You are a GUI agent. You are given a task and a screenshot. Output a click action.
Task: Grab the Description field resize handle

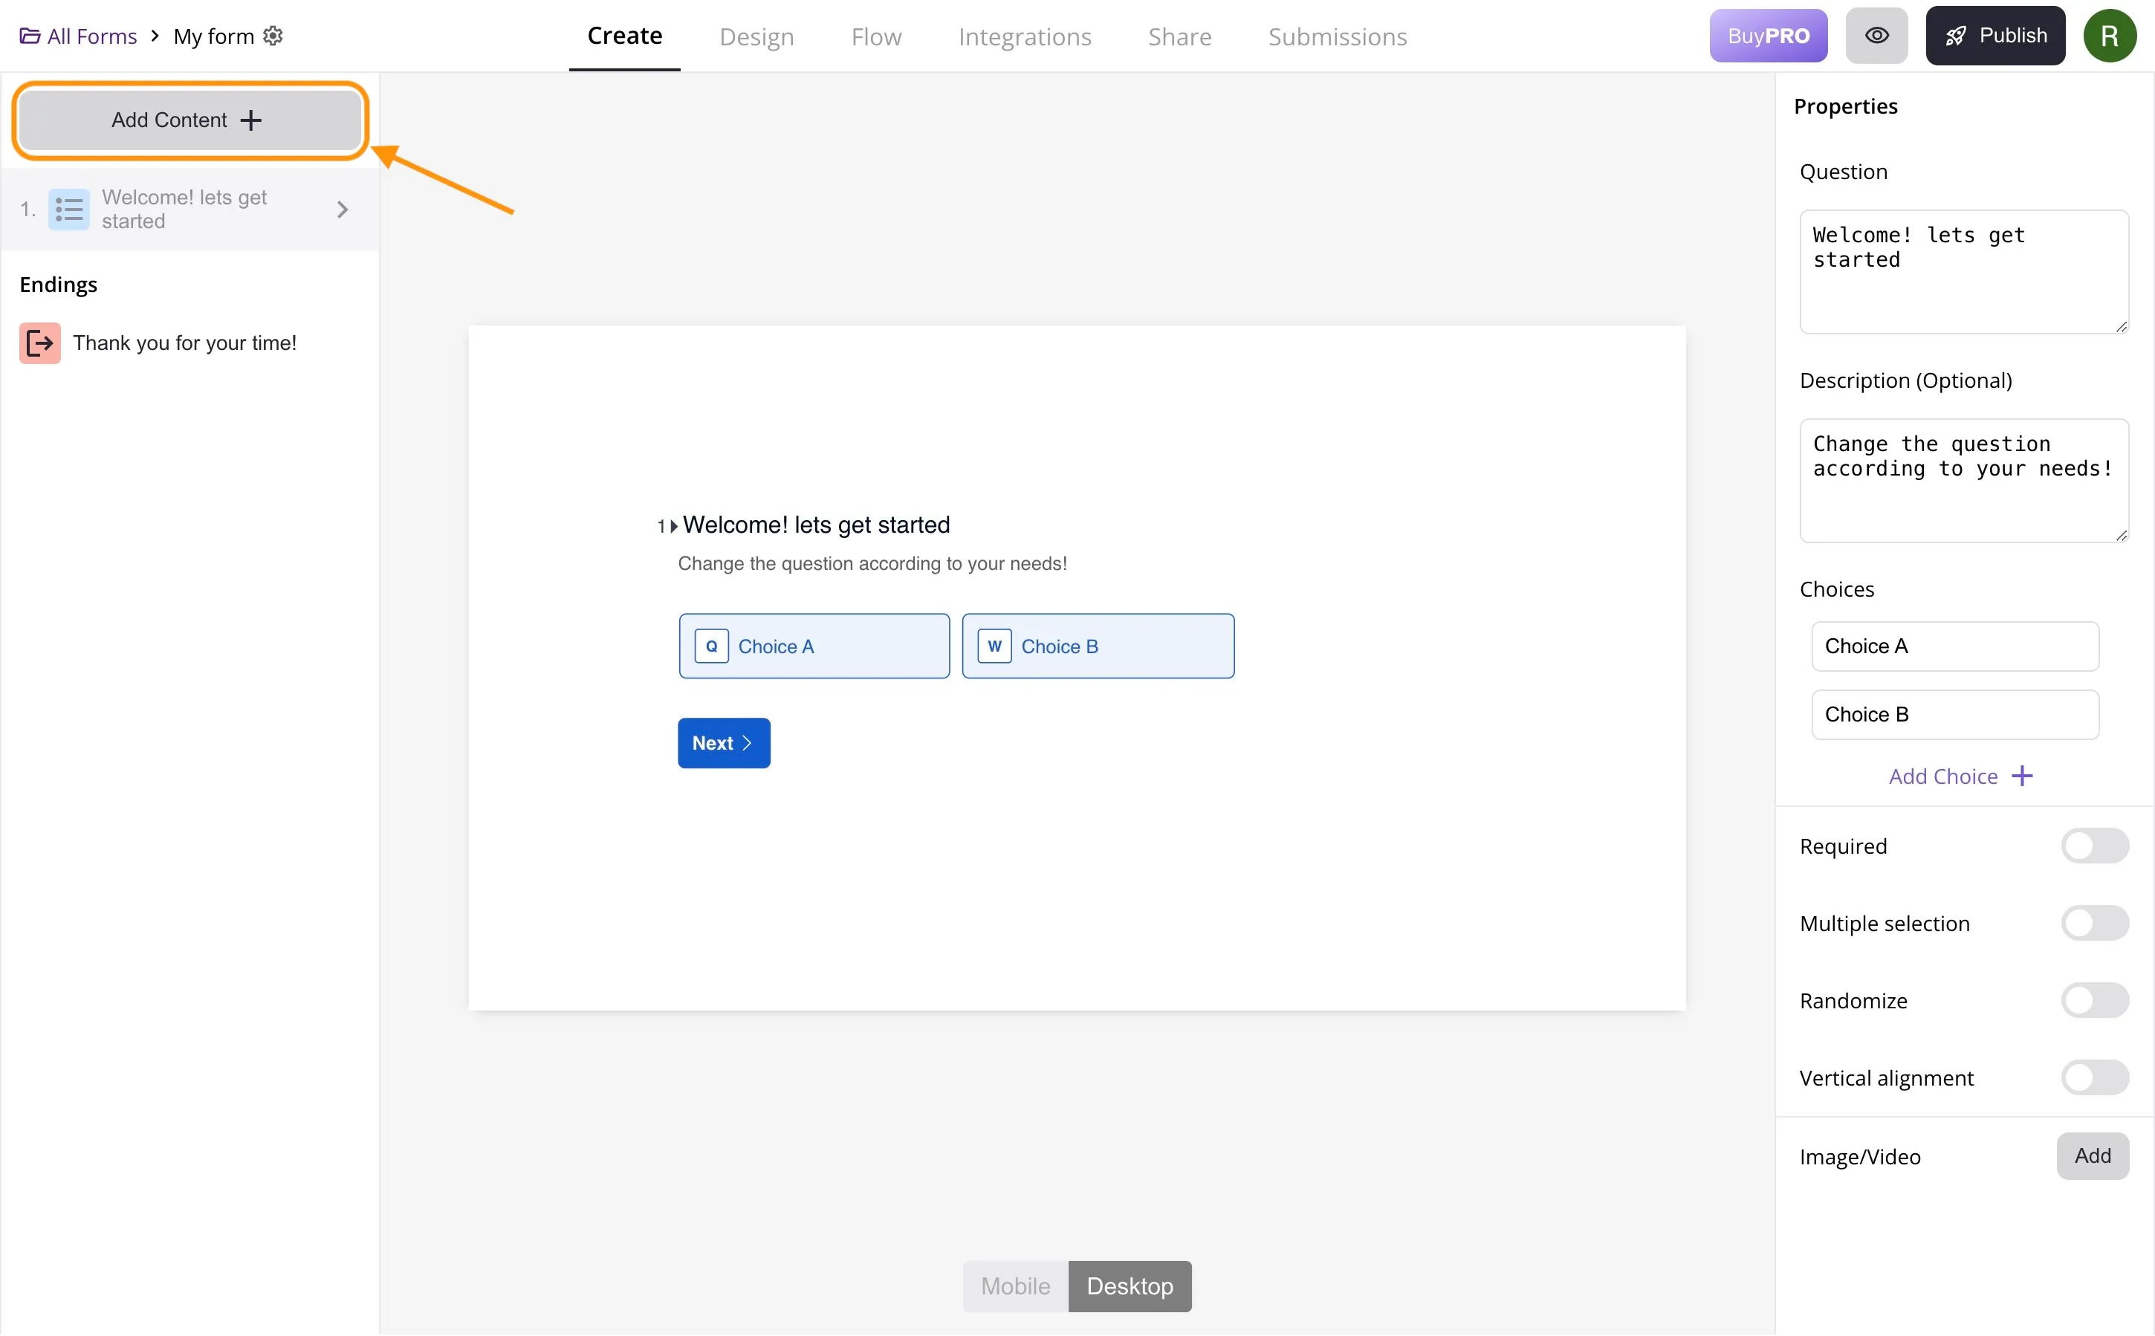pos(2122,536)
